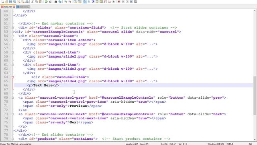Switch to the index.html tab
Viewport: 257px width, 145px height.
(x=8, y=7)
